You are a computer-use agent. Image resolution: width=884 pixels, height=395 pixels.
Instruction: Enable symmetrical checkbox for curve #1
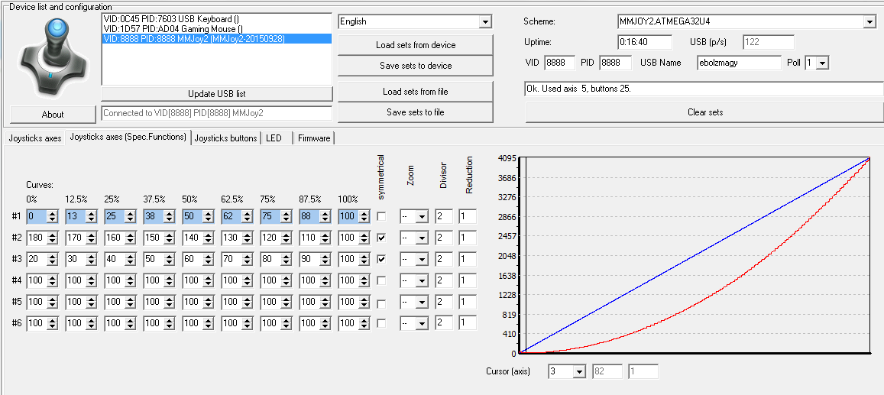(381, 217)
